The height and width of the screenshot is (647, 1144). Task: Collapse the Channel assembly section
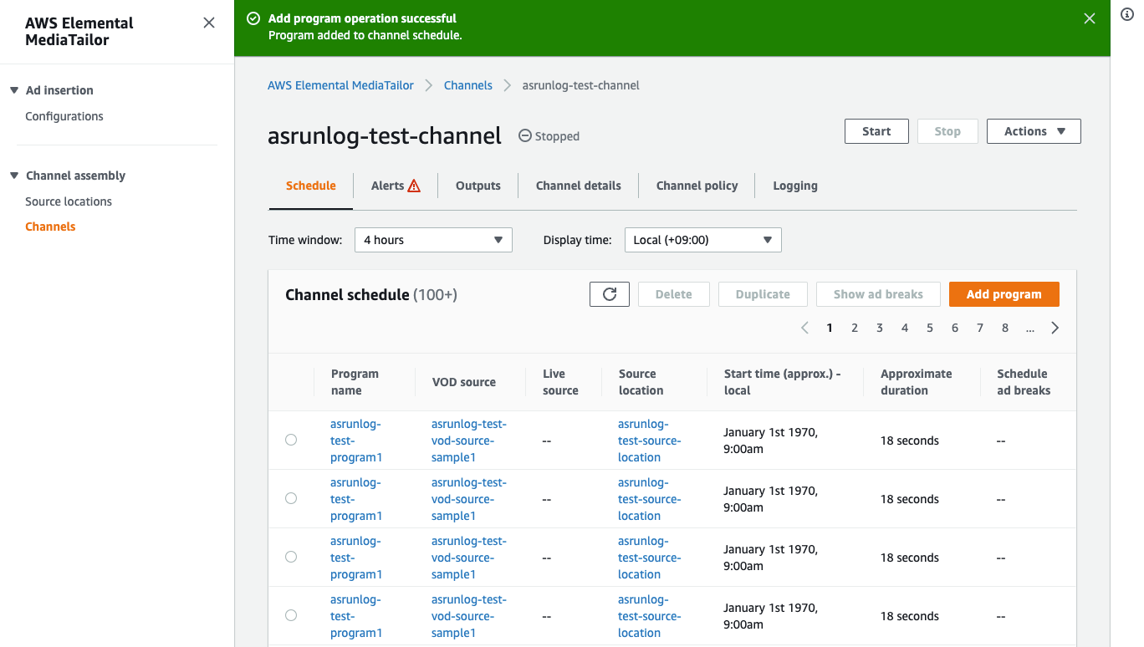13,176
